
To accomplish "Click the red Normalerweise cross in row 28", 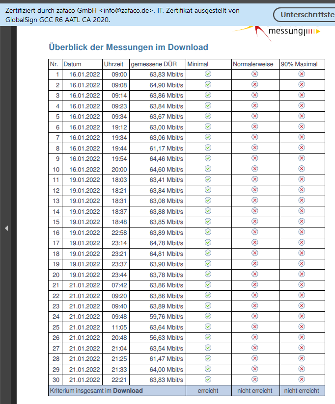I will pyautogui.click(x=255, y=358).
